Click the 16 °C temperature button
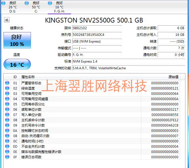This screenshot has height=168, width=189. click(17, 65)
